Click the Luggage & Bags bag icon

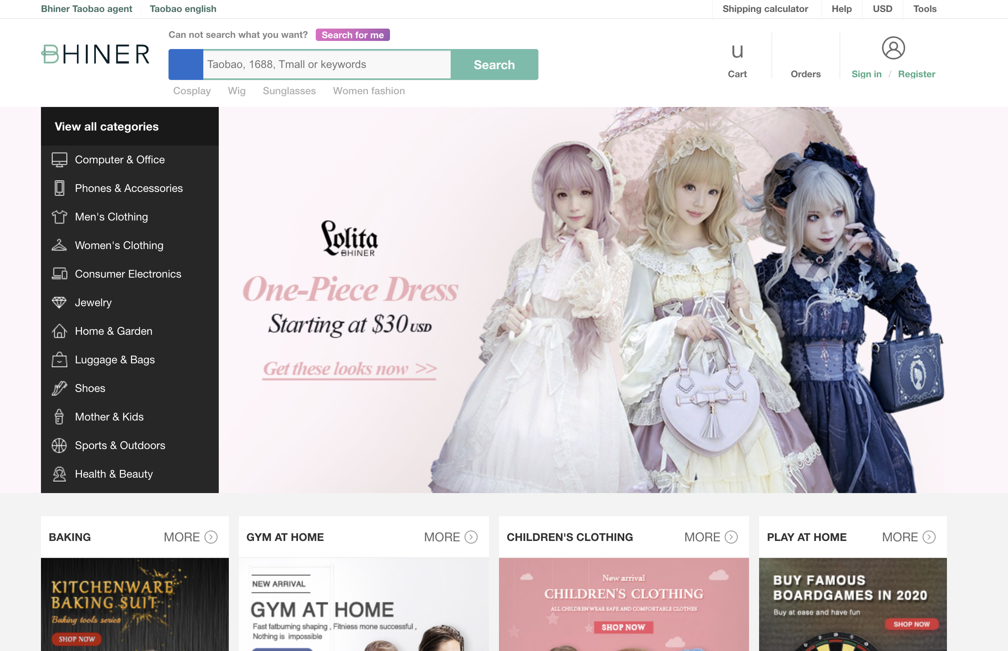59,360
